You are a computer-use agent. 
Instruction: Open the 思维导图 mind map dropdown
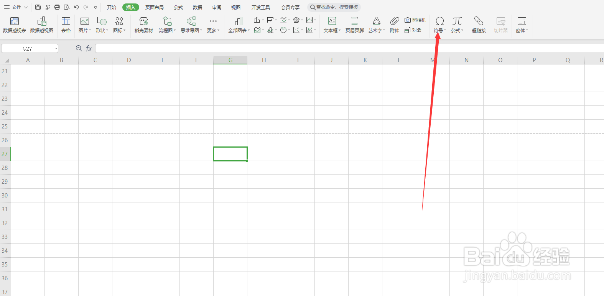pyautogui.click(x=191, y=25)
